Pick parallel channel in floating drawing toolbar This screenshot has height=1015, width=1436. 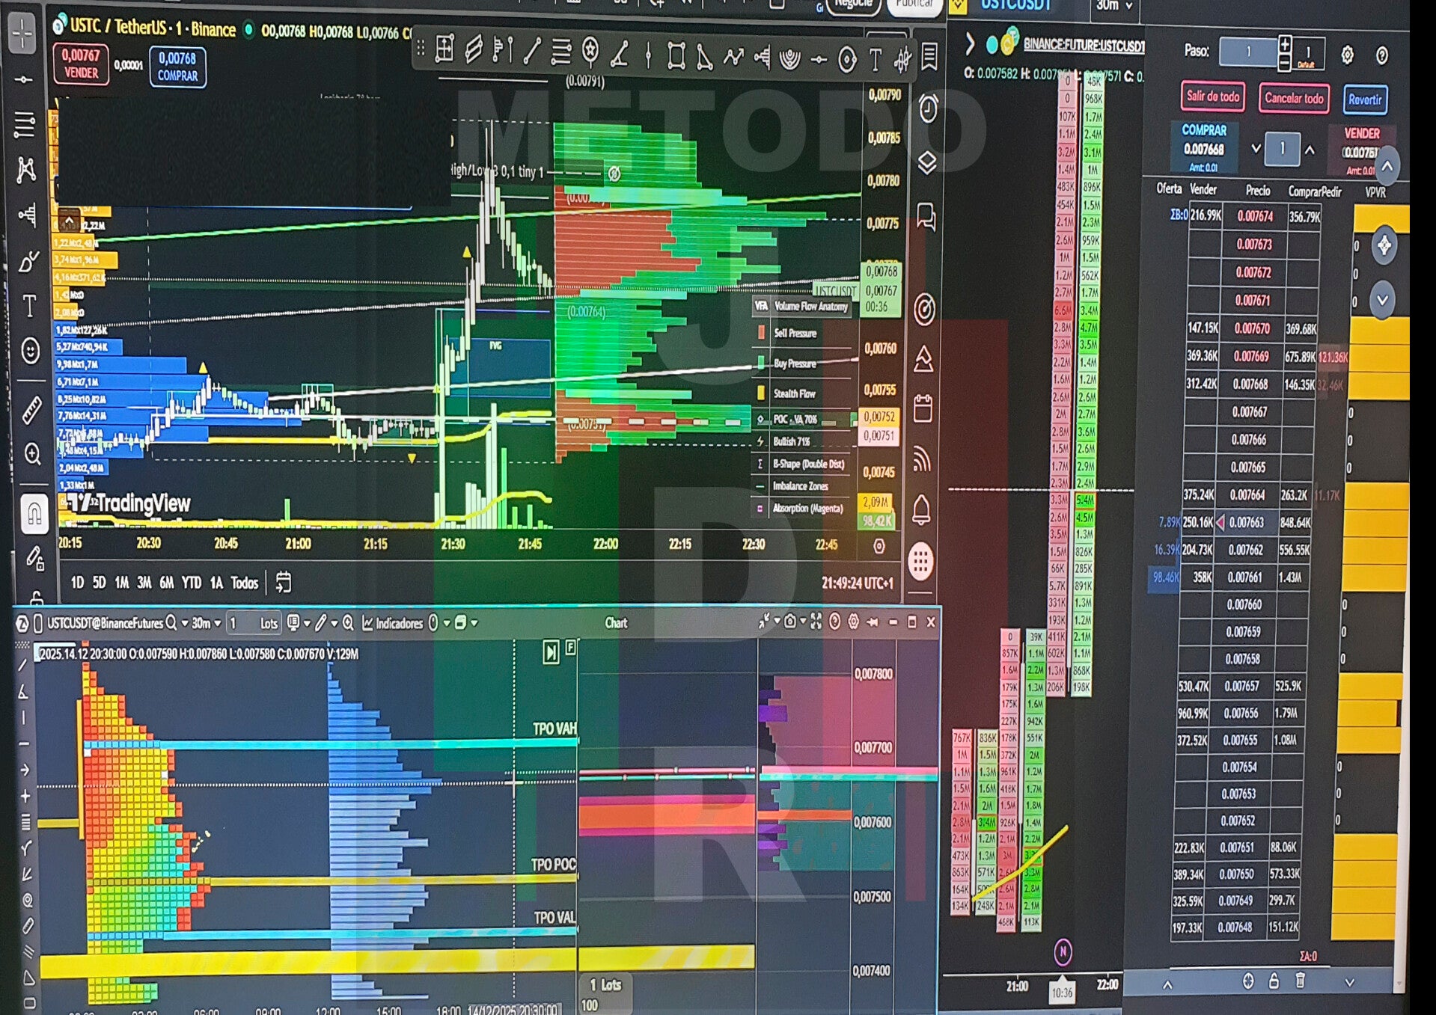click(474, 51)
